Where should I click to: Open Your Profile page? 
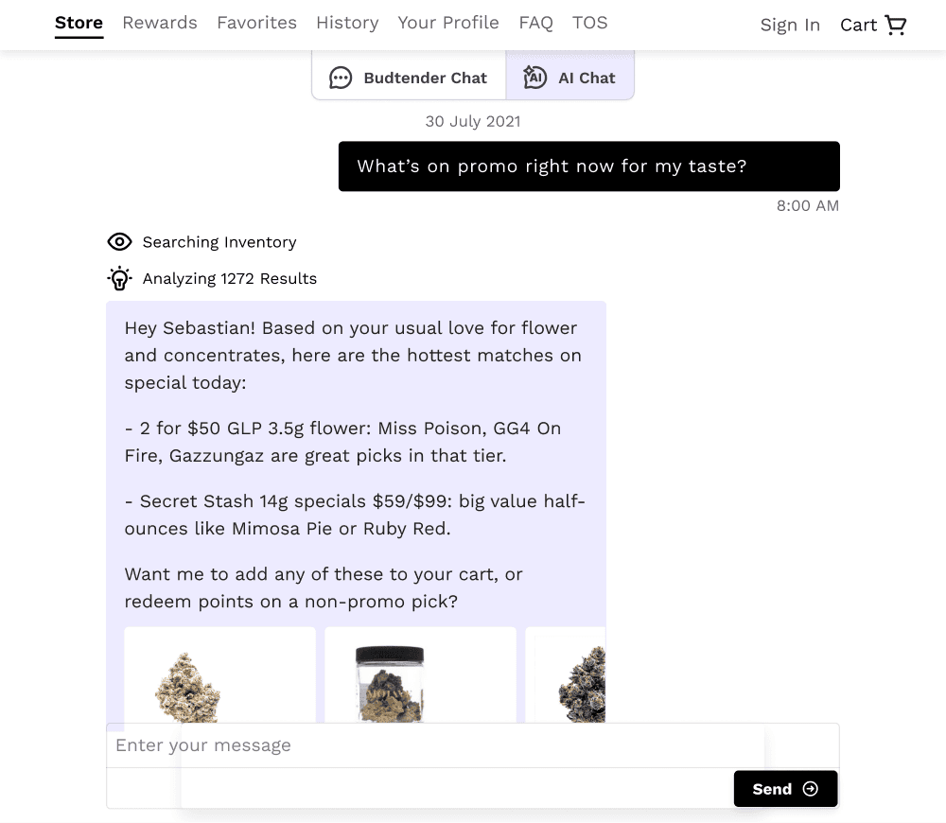448,23
